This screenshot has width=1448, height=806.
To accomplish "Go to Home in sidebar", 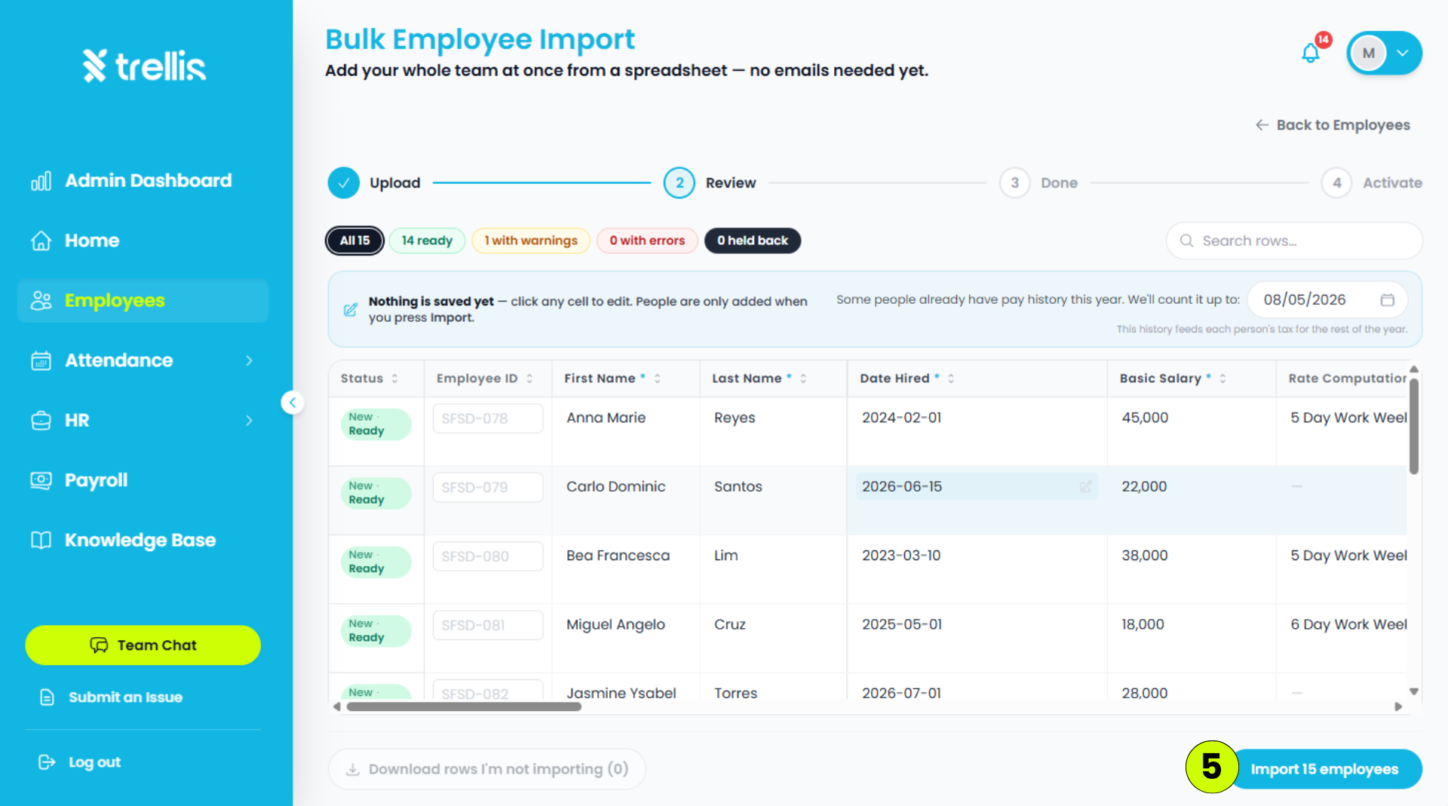I will point(143,241).
